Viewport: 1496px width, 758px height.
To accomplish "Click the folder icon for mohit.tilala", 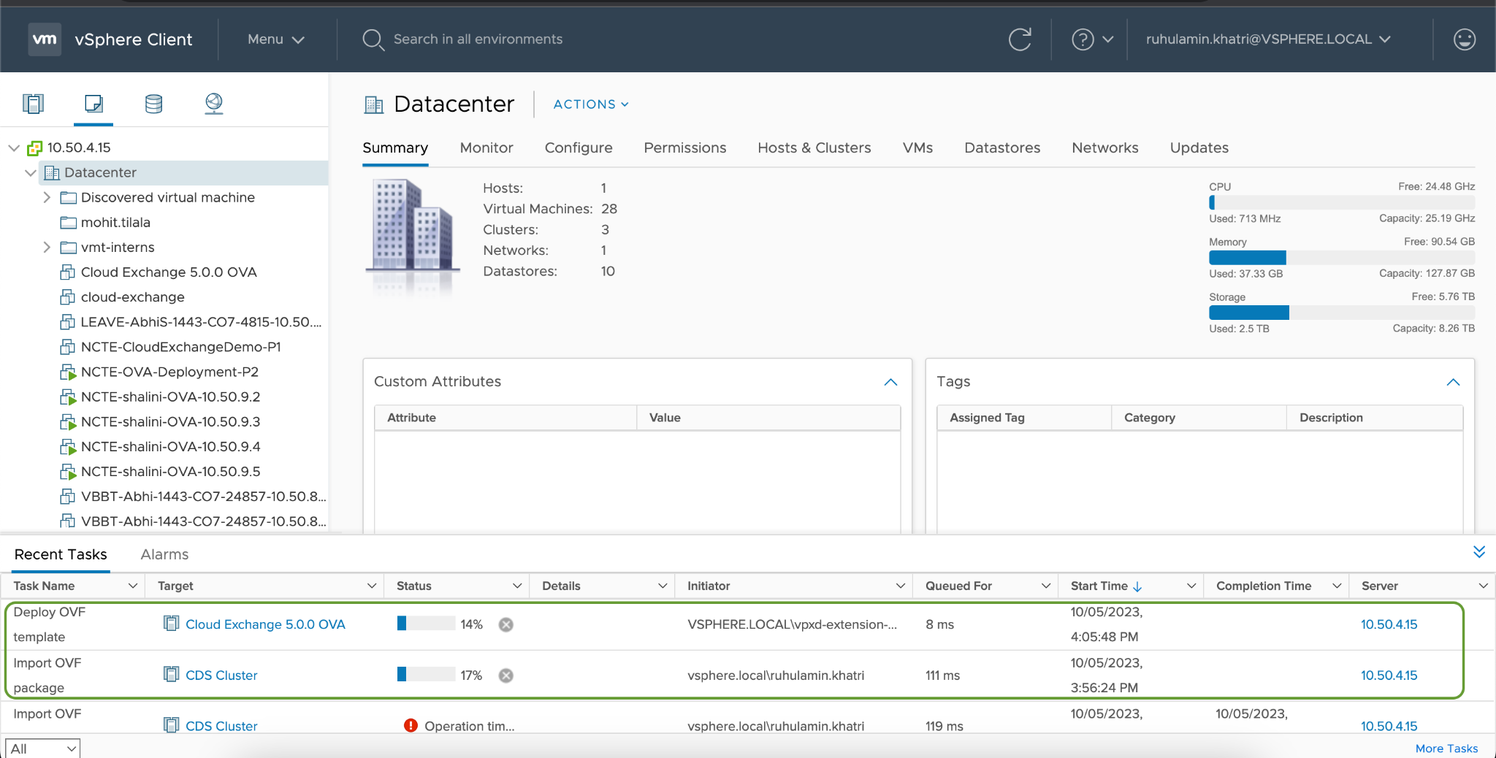I will coord(69,223).
